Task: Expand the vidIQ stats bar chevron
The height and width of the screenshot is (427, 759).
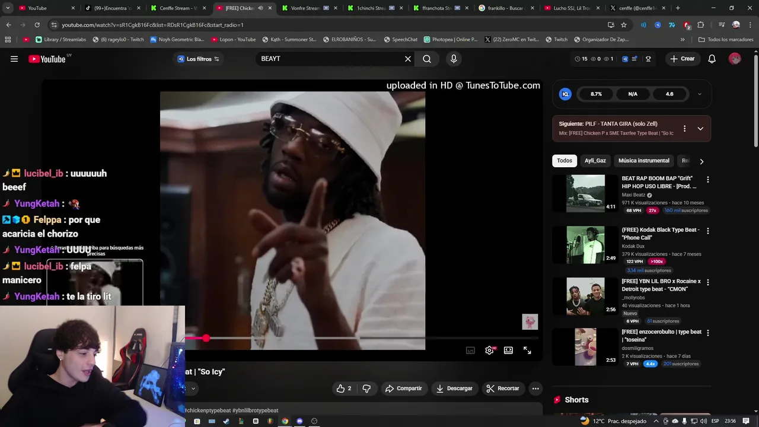Action: click(699, 94)
